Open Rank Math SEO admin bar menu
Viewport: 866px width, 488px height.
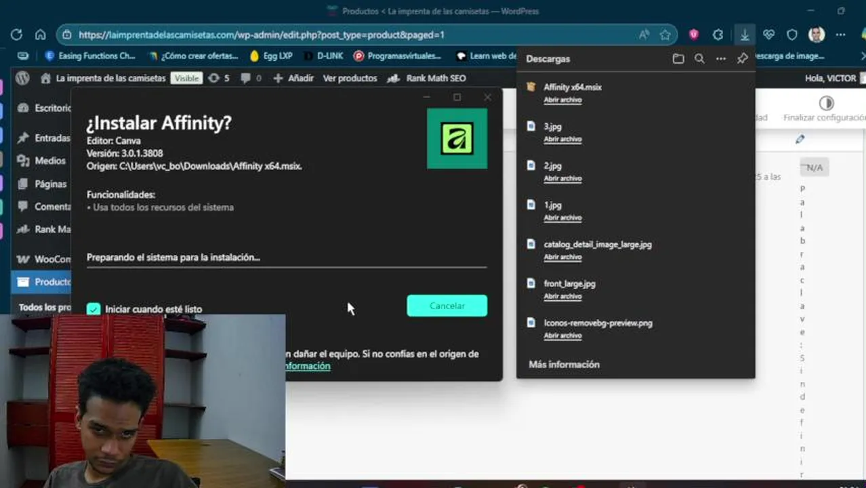[426, 78]
